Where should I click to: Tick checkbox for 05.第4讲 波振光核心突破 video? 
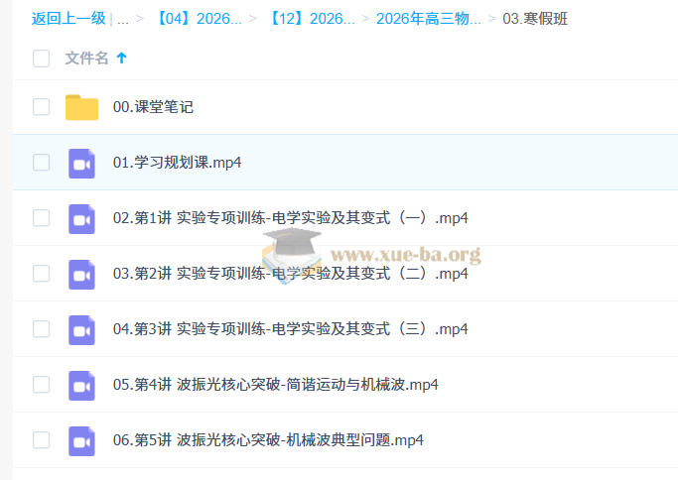pos(41,385)
